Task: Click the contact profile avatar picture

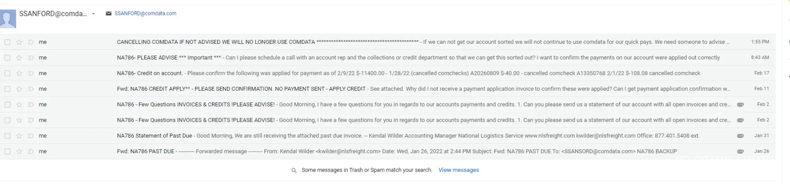Action: click(8, 18)
